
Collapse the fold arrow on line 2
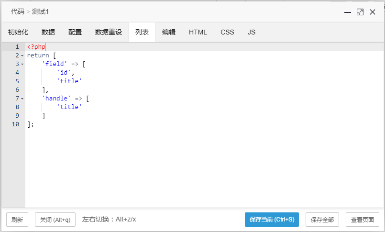click(22, 56)
